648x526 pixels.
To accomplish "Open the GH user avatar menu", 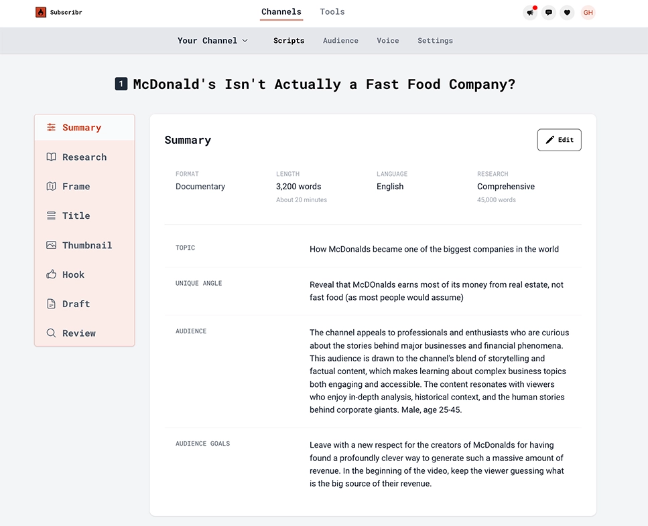I will pos(588,12).
